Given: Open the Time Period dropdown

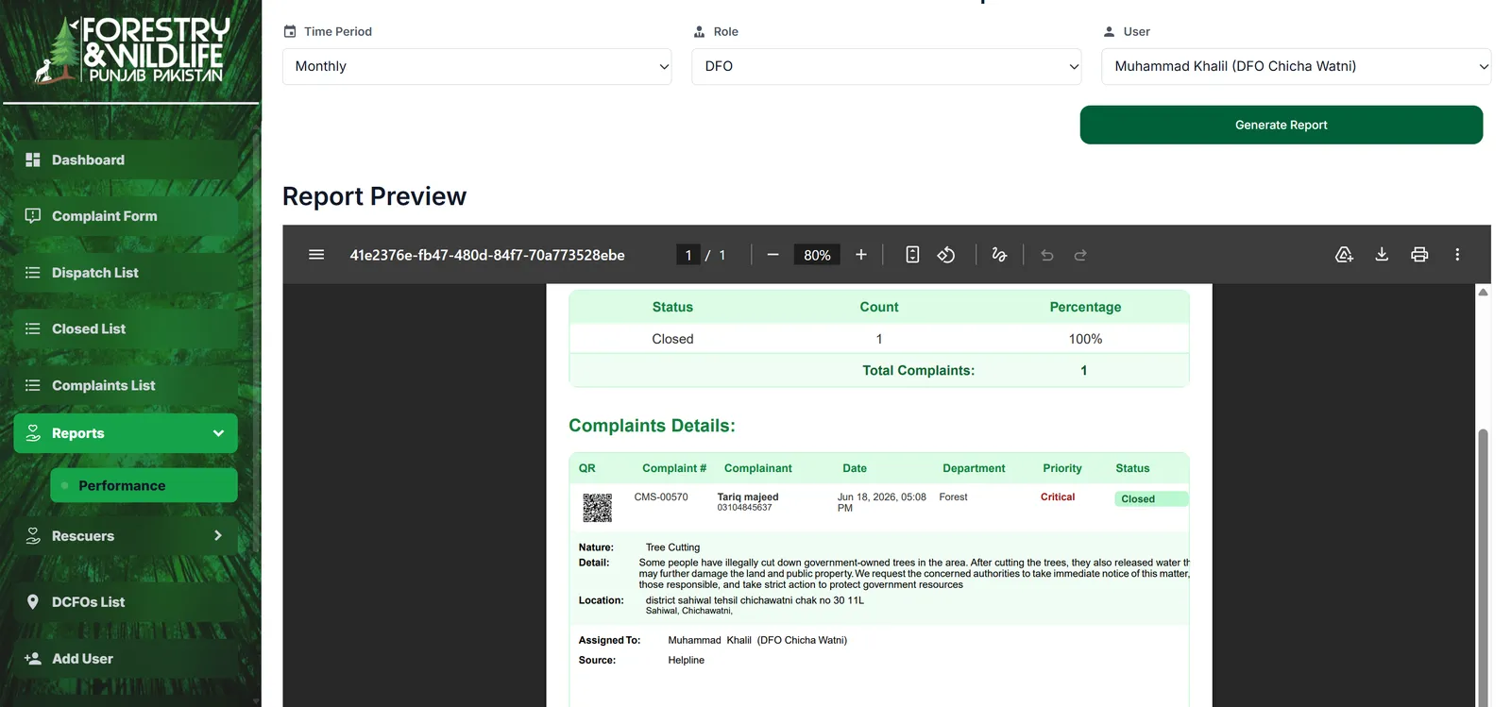Looking at the screenshot, I should (x=477, y=66).
